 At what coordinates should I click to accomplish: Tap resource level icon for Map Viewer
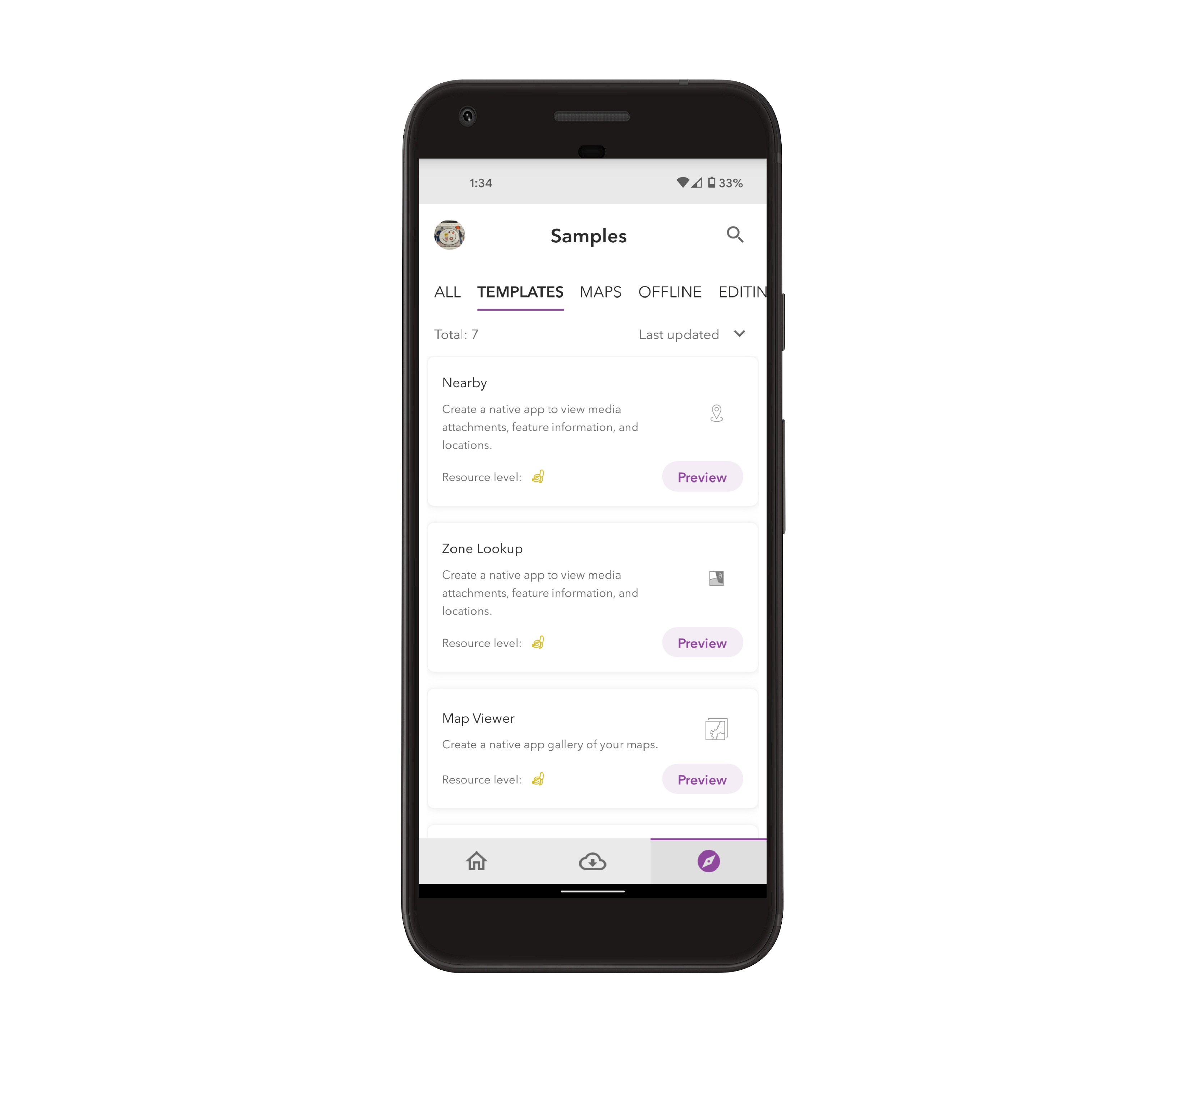coord(539,780)
